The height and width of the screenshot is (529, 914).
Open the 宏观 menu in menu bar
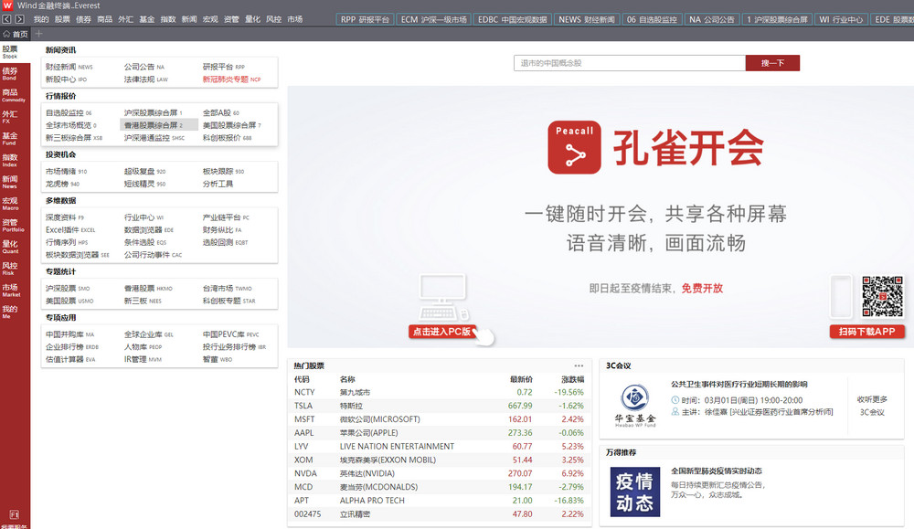pos(210,19)
